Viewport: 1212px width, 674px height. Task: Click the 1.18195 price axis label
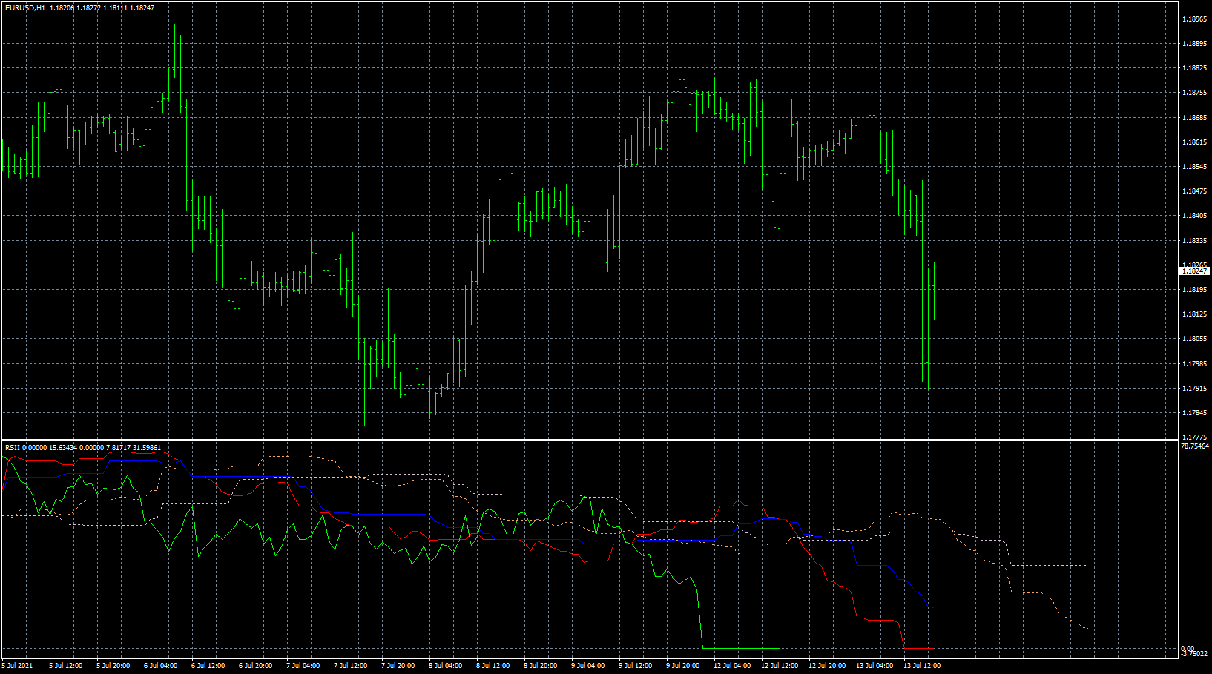[x=1194, y=290]
